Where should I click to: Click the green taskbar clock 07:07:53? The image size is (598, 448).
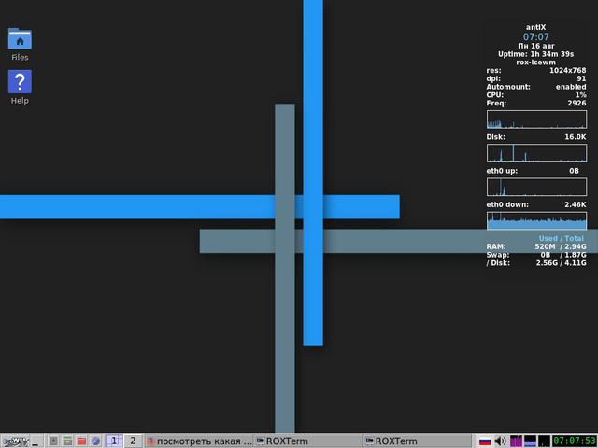pos(575,441)
